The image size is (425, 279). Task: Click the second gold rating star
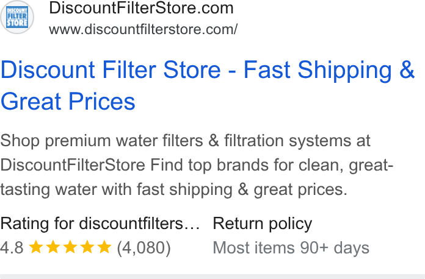tap(53, 247)
